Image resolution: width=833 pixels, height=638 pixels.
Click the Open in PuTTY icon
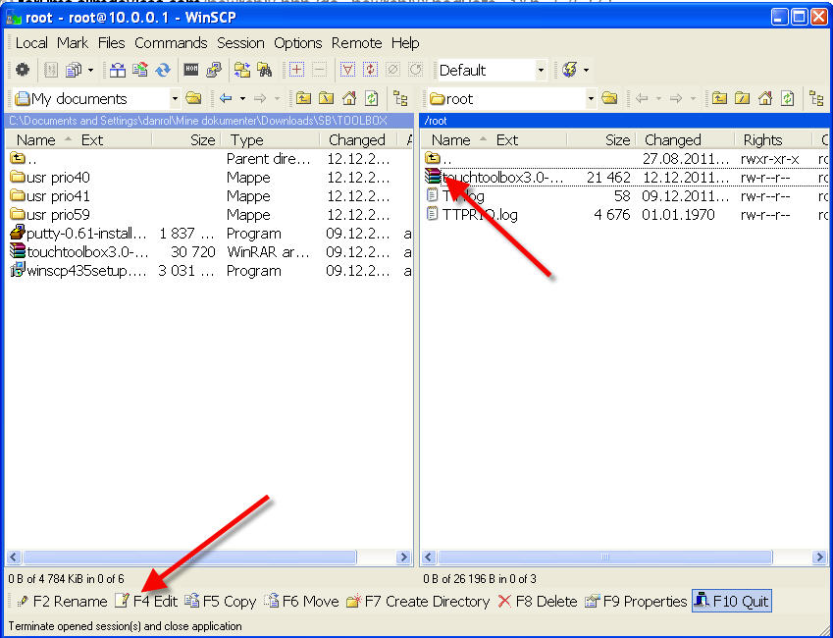(x=214, y=70)
